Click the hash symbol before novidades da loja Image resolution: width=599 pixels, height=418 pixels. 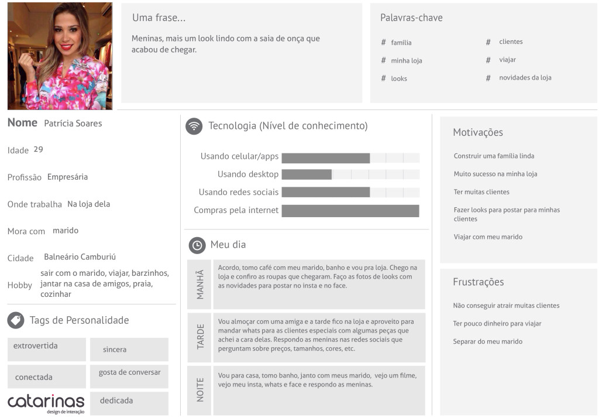click(x=488, y=78)
